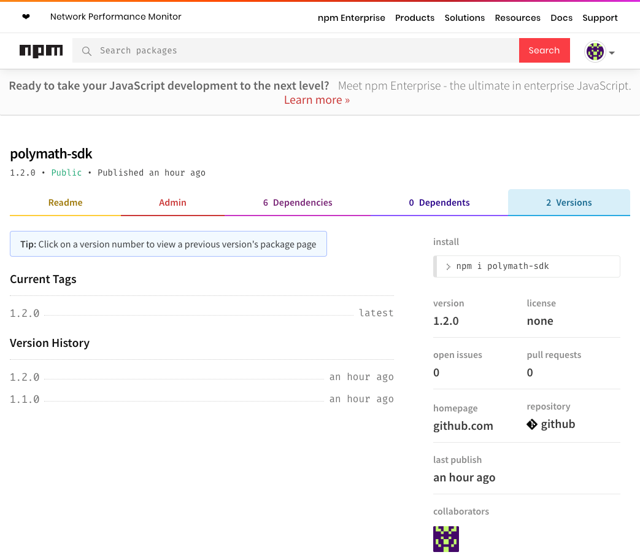Open the github.com homepage link
This screenshot has width=640, height=560.
(x=463, y=426)
